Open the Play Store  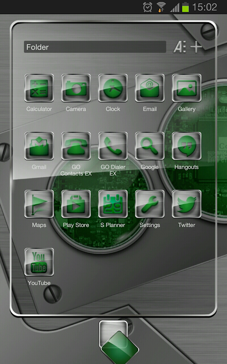point(76,204)
